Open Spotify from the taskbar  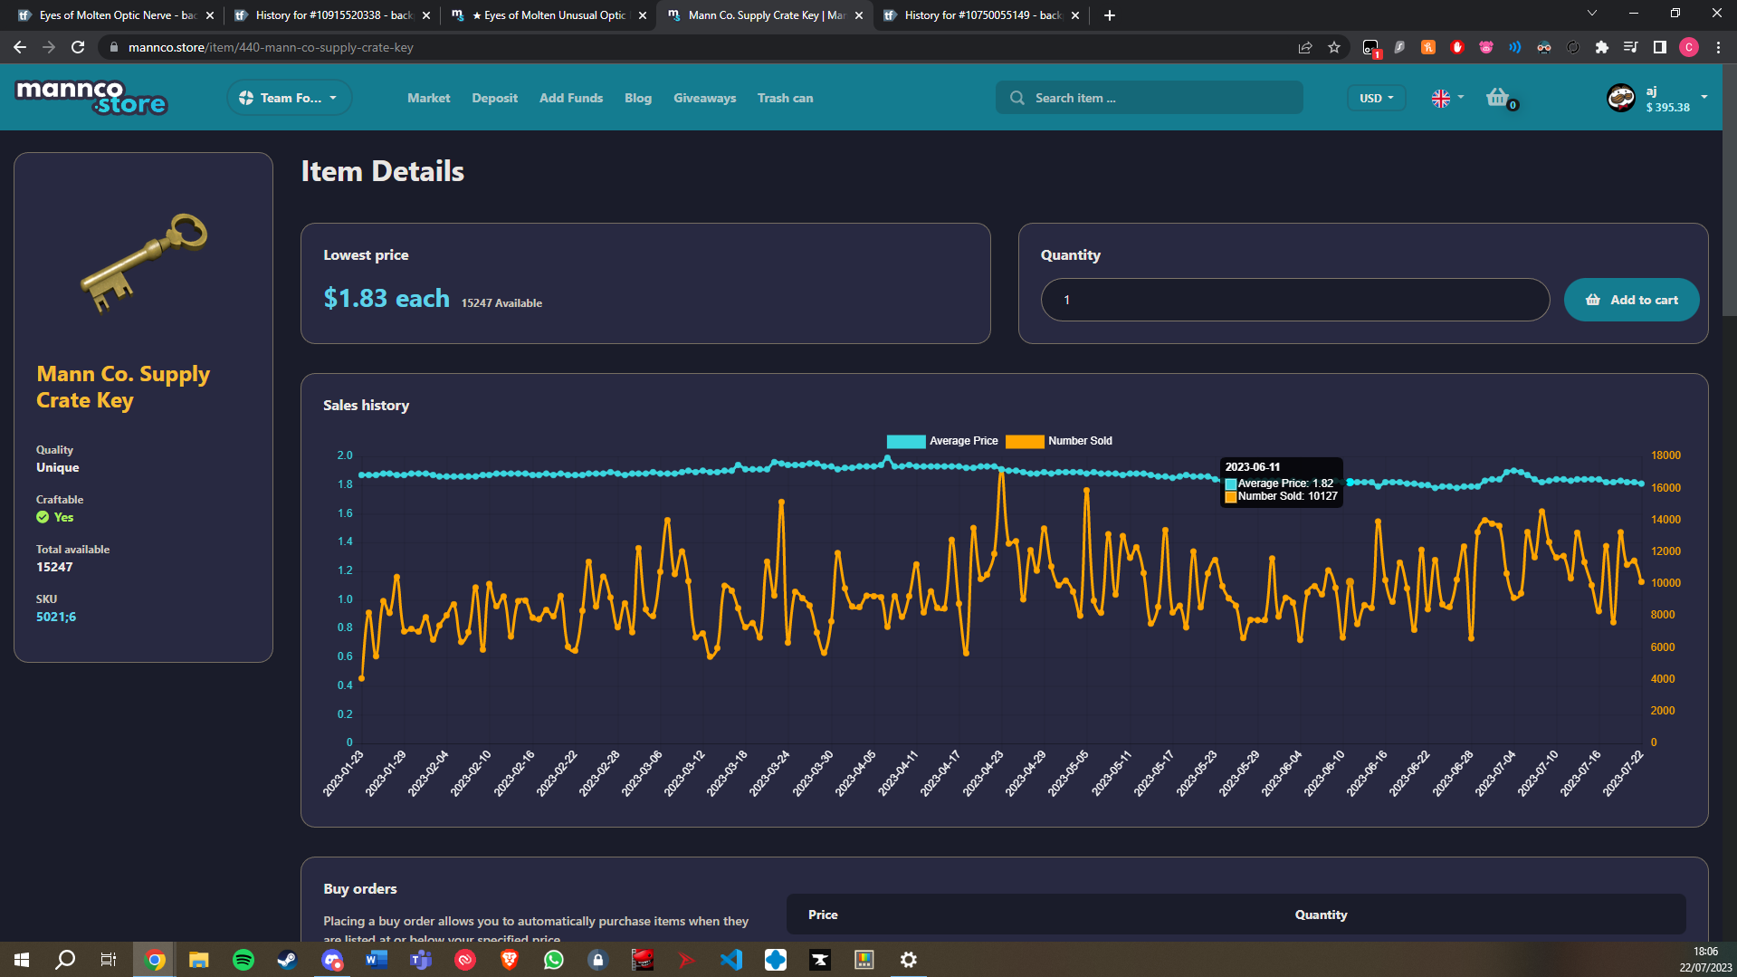[x=243, y=960]
